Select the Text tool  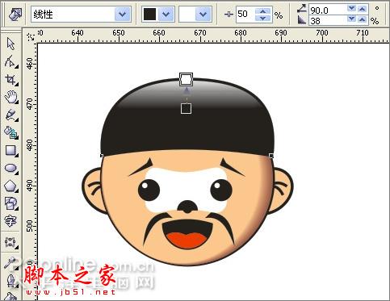pyautogui.click(x=10, y=221)
